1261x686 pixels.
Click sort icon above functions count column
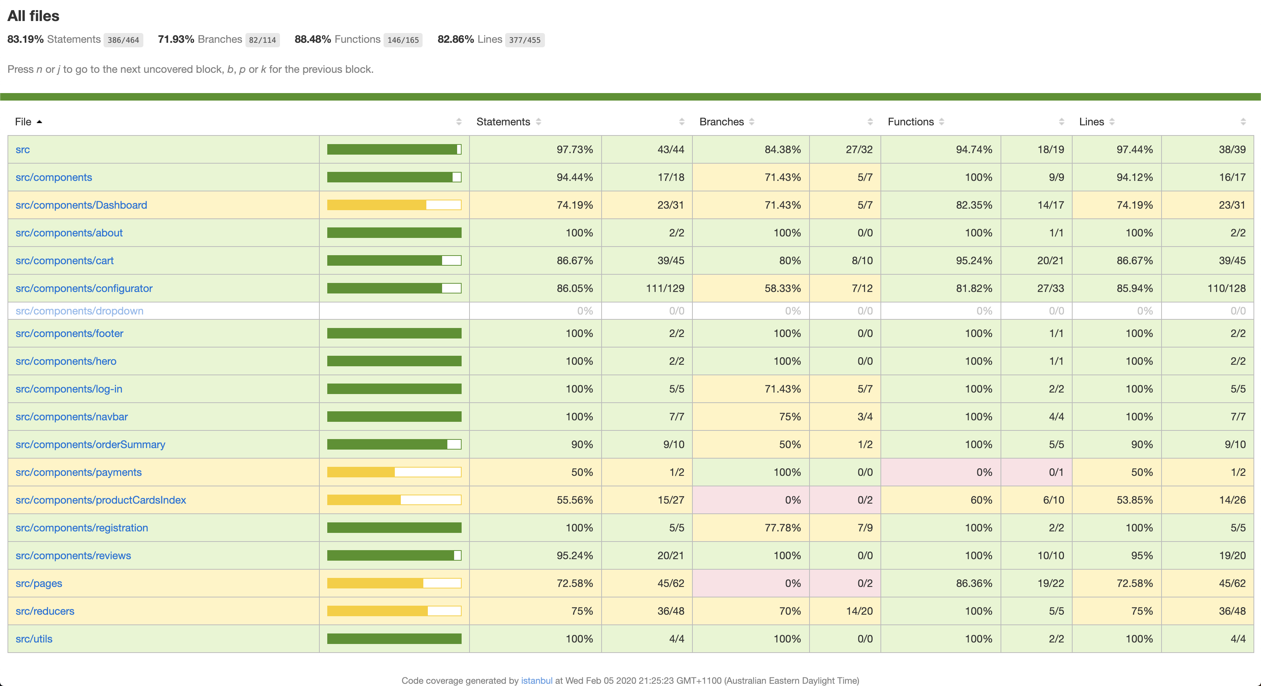[x=1061, y=122]
